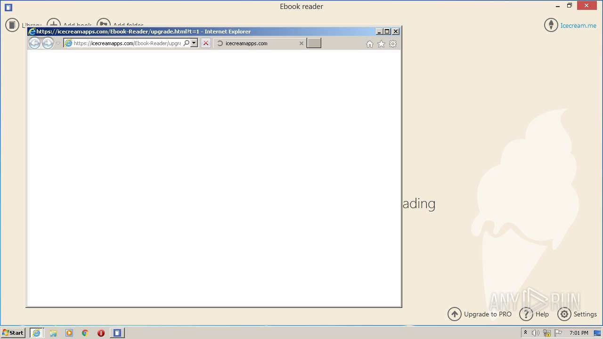Close the Internet Explorer window
The width and height of the screenshot is (603, 339).
tap(396, 32)
